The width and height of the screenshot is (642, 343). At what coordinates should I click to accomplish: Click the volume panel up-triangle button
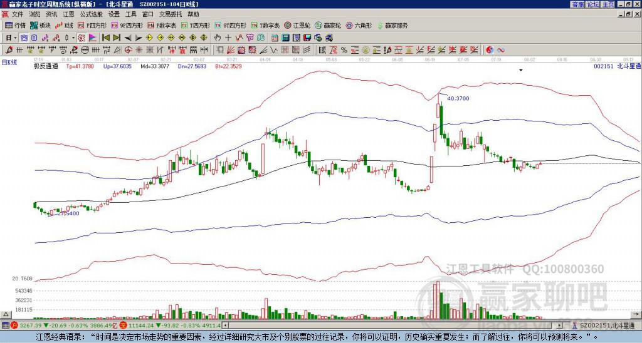[5, 314]
